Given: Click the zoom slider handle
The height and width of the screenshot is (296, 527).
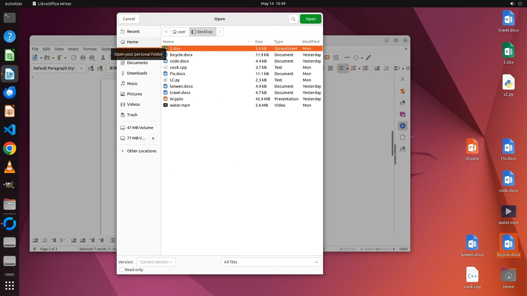Looking at the screenshot, I should [378, 249].
